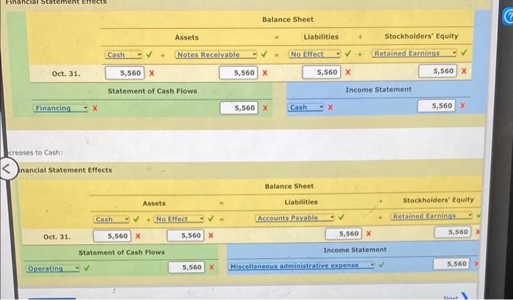This screenshot has height=300, width=513.
Task: Click the green check beside Accounts Payable
Action: (342, 217)
